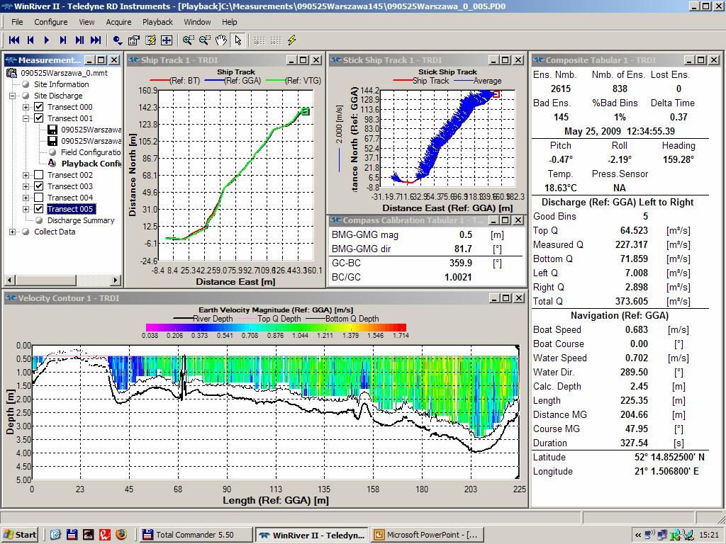Image resolution: width=726 pixels, height=544 pixels.
Task: Collapse the Transect 001 node
Action: (x=26, y=118)
